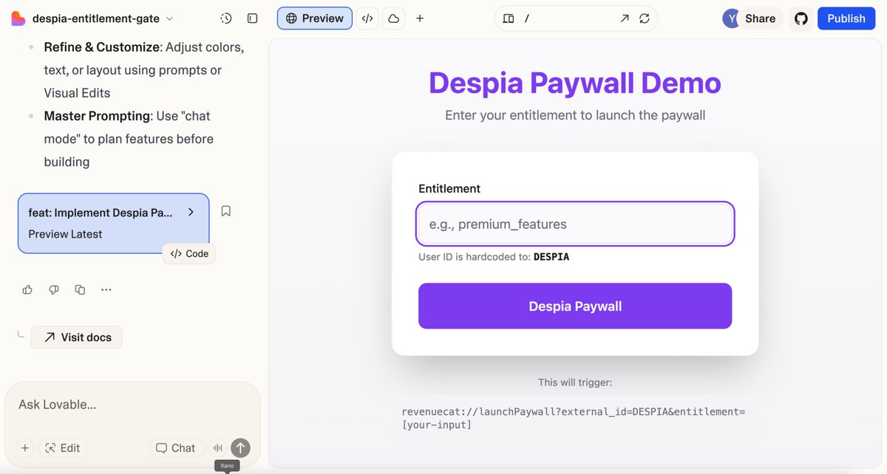Click the Xano tooltip label
Viewport: 887px width, 474px height.
(226, 466)
